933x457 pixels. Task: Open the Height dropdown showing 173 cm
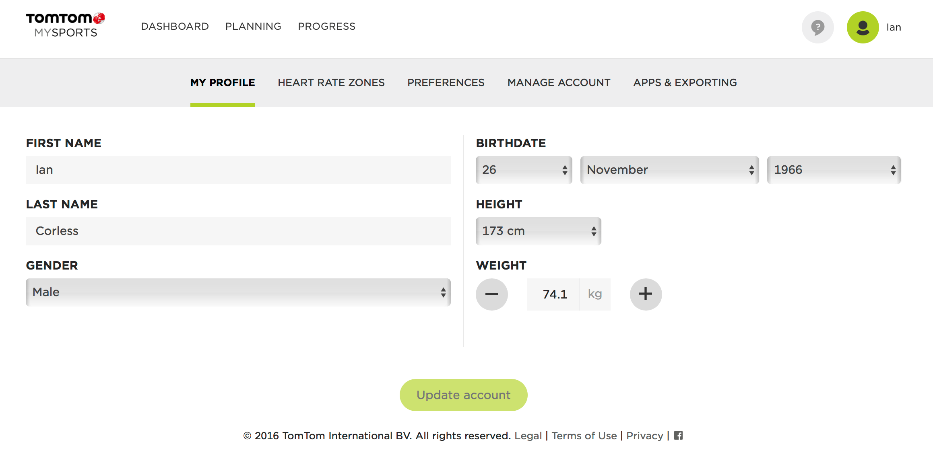click(x=539, y=231)
